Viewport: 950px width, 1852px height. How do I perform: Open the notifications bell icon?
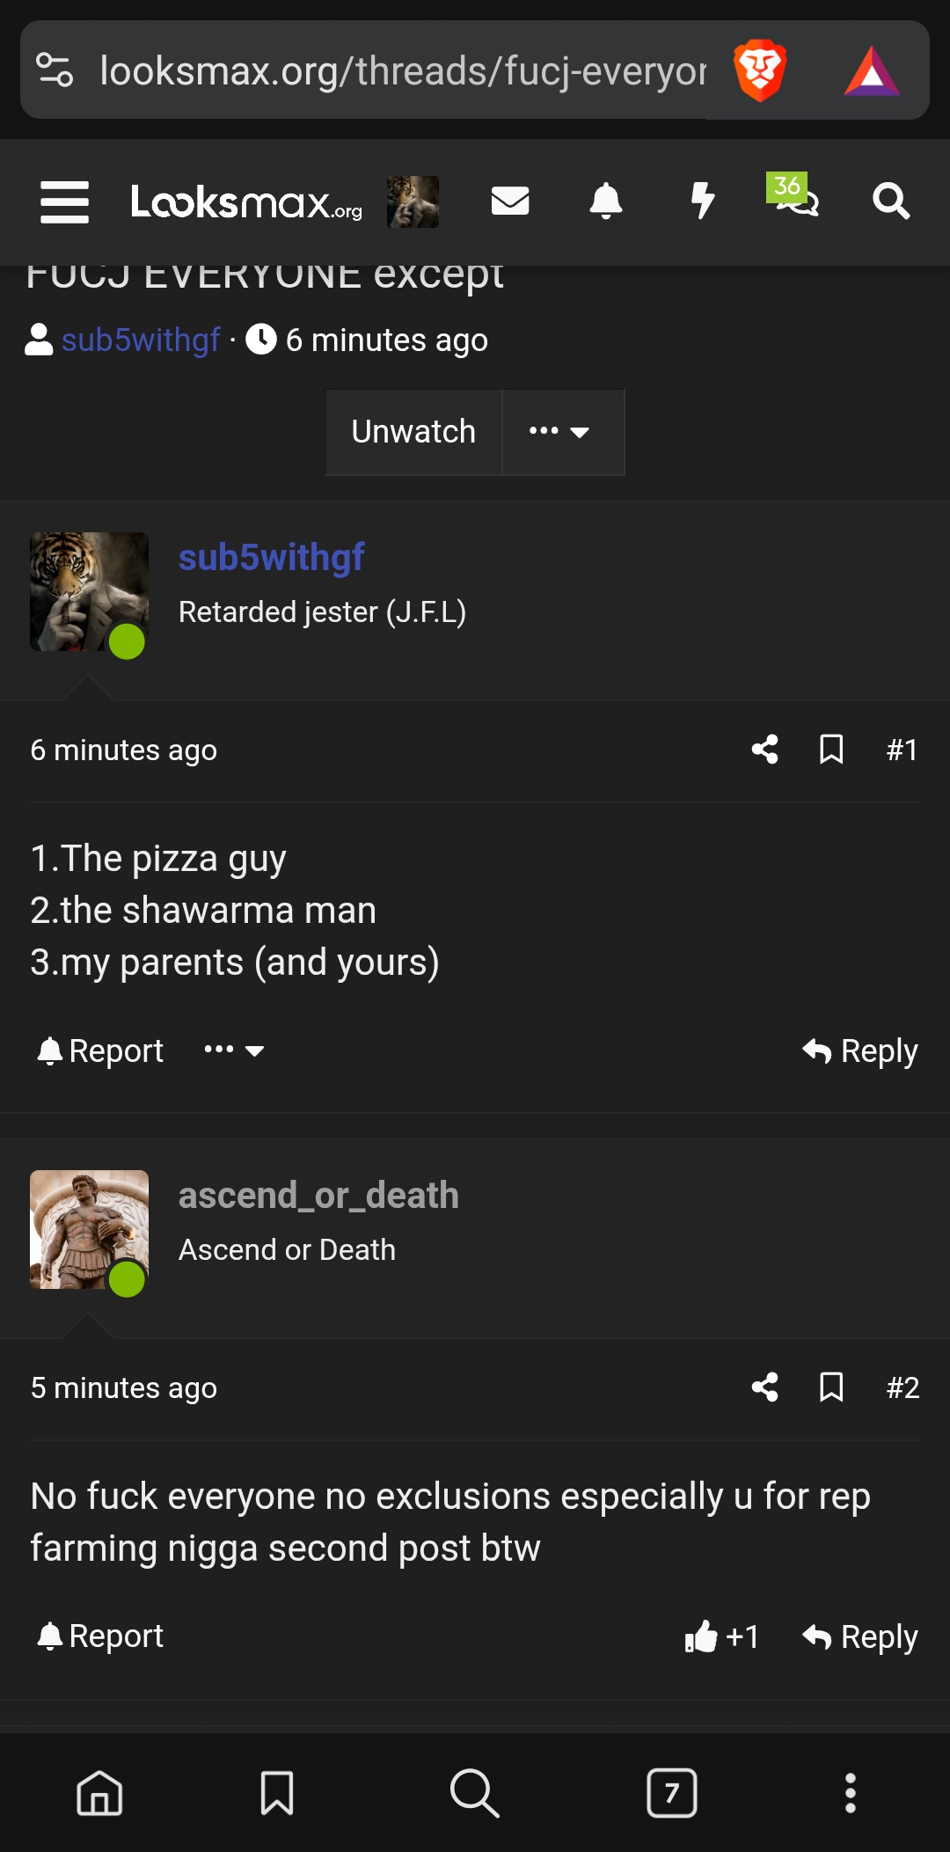coord(606,201)
